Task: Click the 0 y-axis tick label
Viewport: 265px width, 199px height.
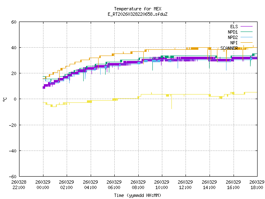Action: (15, 99)
